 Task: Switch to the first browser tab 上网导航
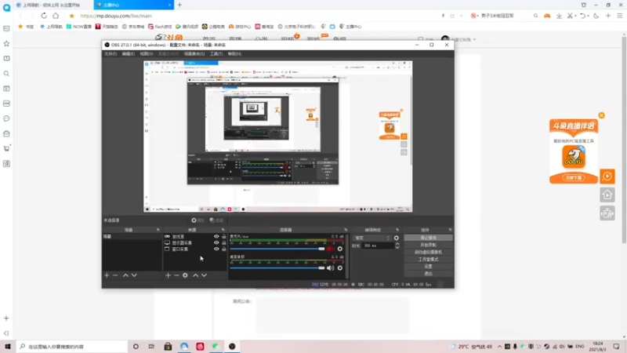click(51, 5)
